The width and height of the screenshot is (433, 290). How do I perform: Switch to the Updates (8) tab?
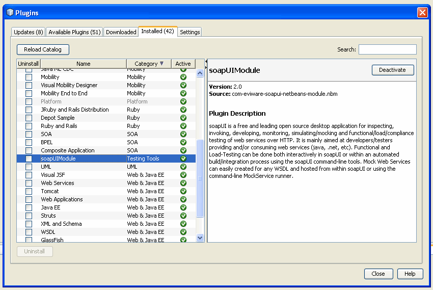29,32
